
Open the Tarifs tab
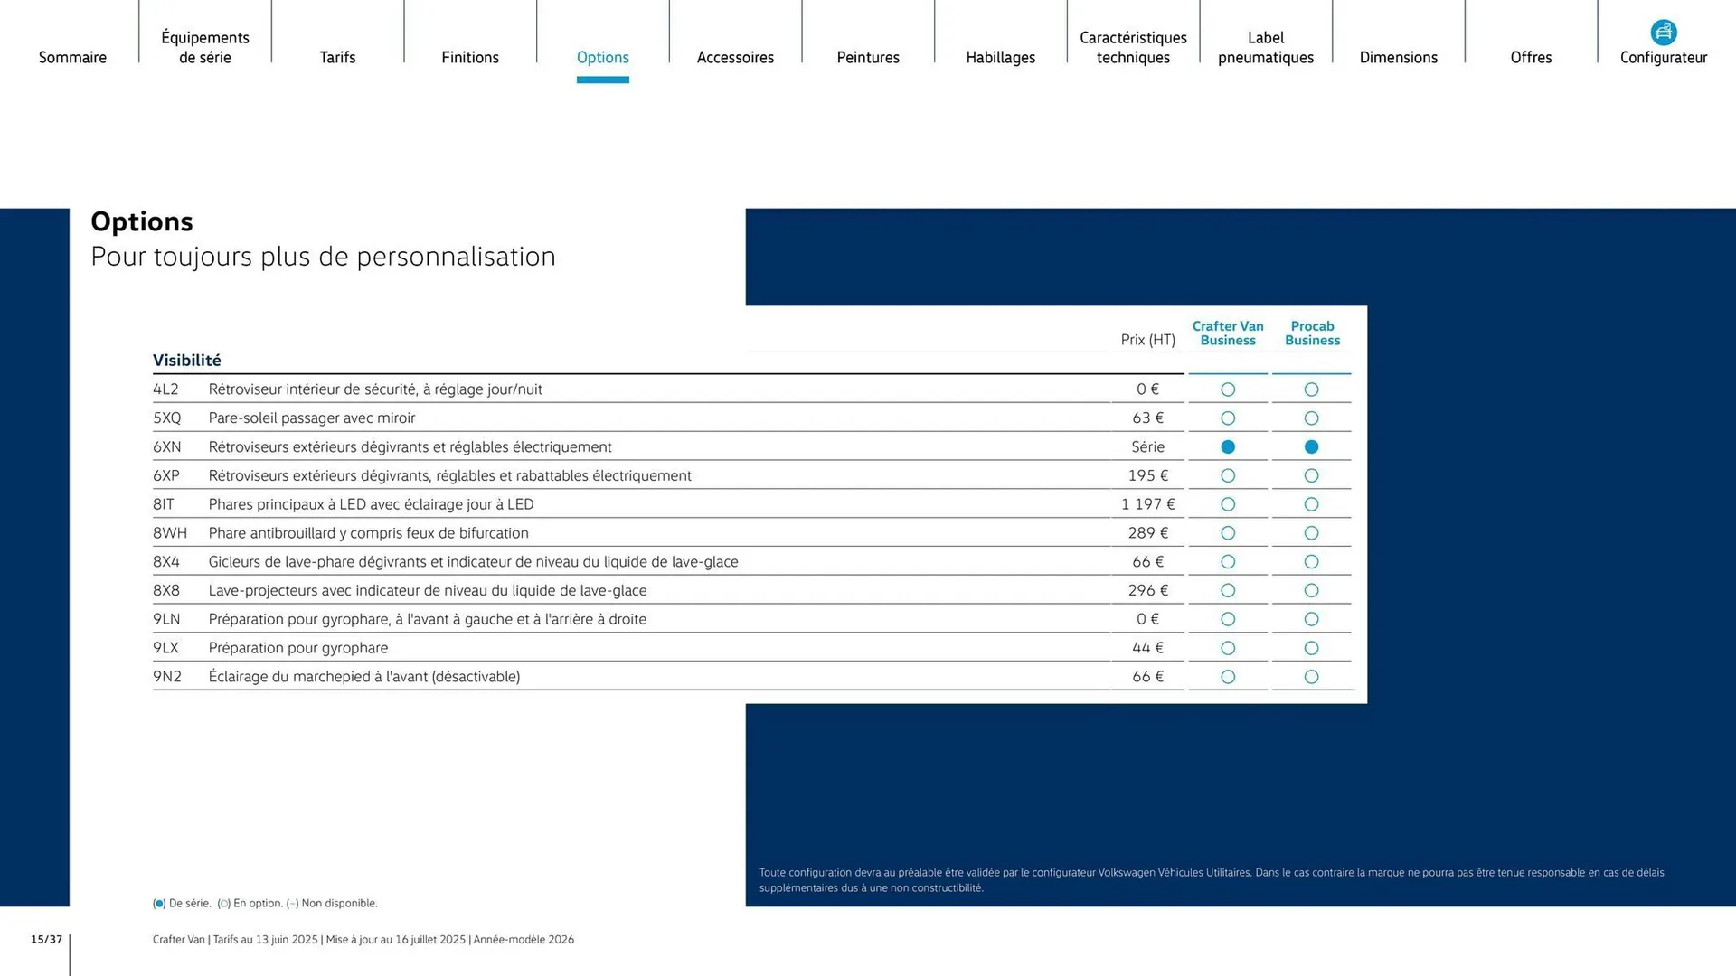pos(337,57)
